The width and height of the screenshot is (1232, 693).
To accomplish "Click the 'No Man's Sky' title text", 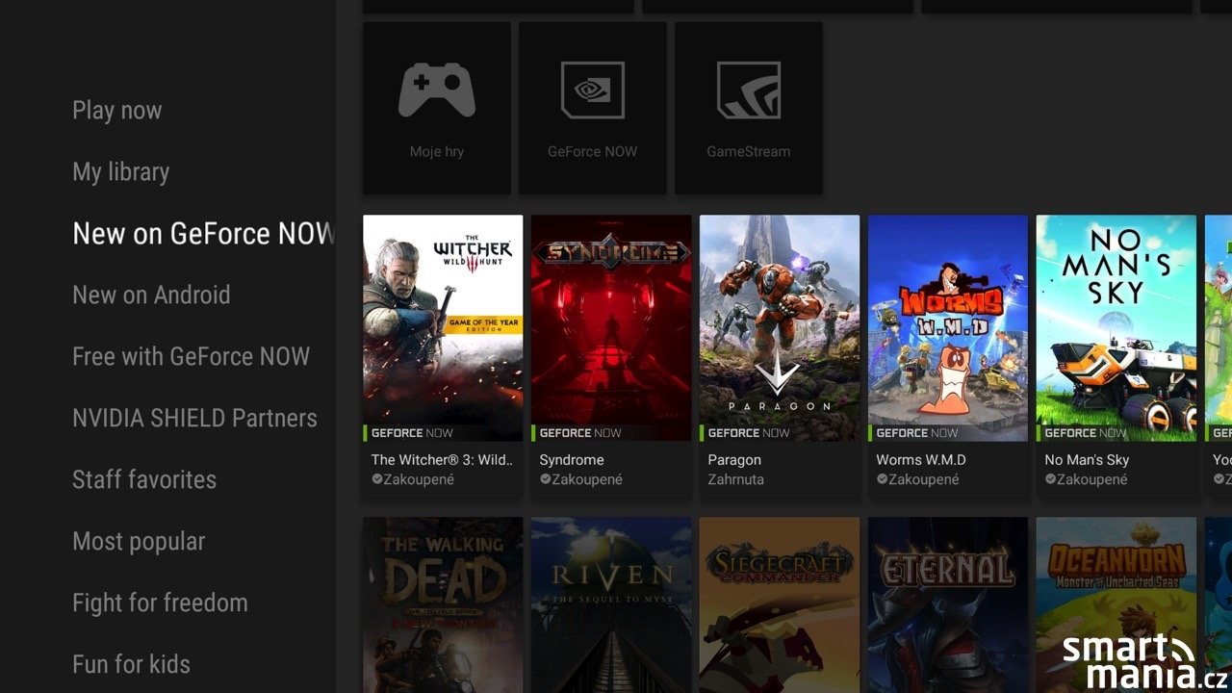I will tap(1087, 460).
